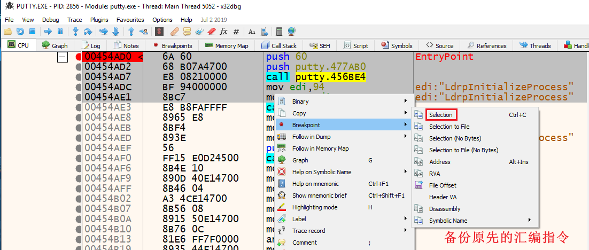Toggle breakpoint dot at address 00454AE3
Screen dimensions: 589x250
[x=79, y=108]
